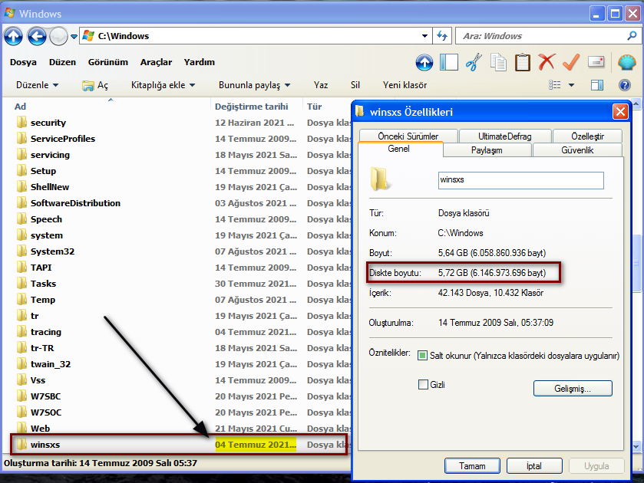Viewport: 644px width, 483px height.
Task: Click the Sil command
Action: click(x=355, y=85)
